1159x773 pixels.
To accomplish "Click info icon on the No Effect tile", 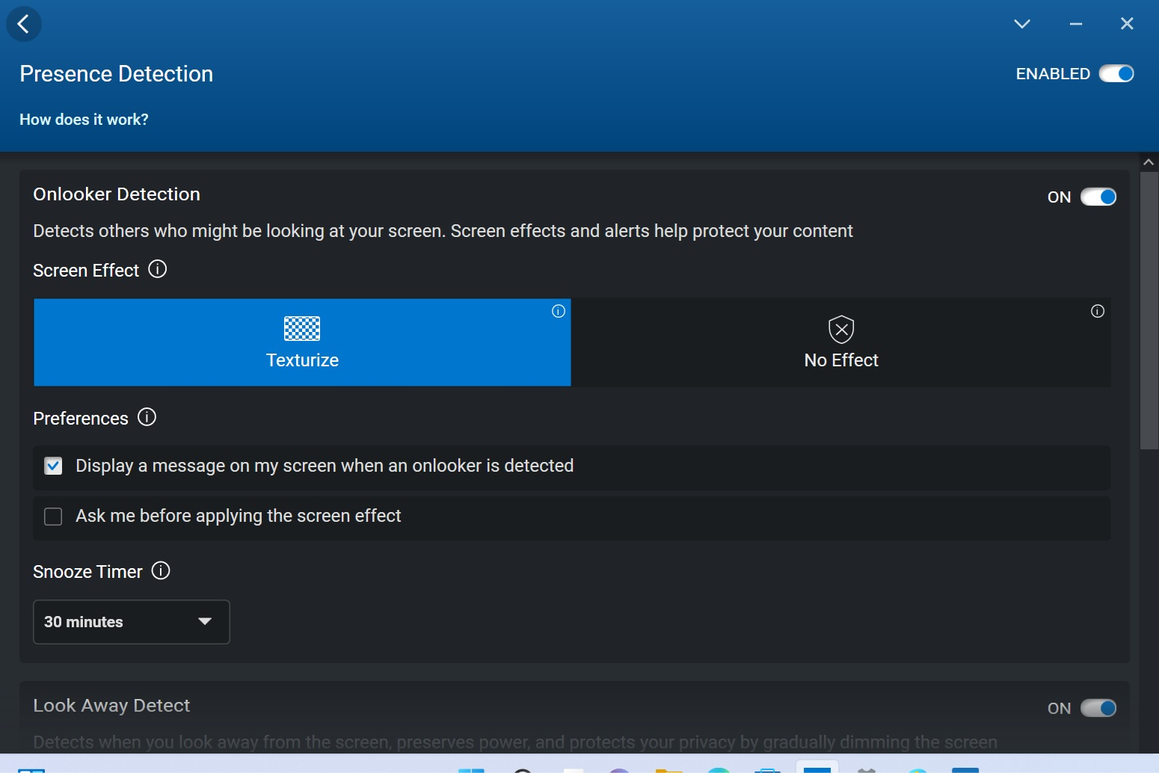I will tap(1097, 311).
